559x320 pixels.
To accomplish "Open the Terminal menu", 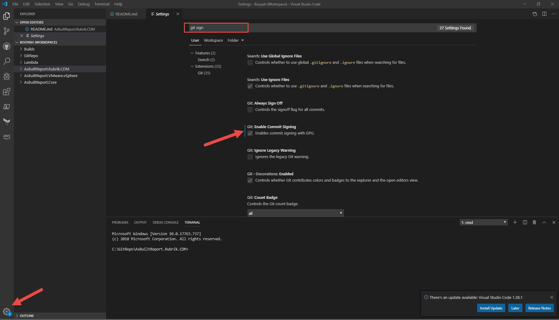I will (102, 4).
